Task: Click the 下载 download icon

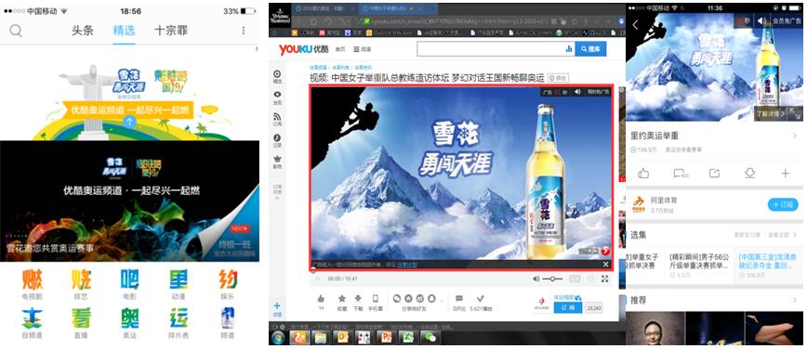Action: tap(358, 298)
